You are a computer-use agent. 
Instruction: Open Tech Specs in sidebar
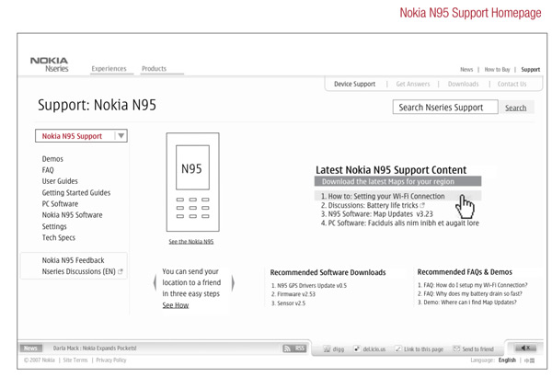pyautogui.click(x=59, y=237)
